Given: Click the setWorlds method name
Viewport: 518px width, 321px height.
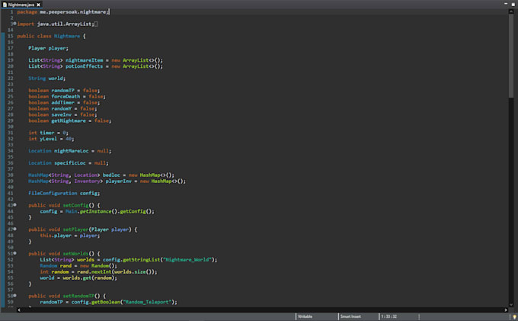Looking at the screenshot, I should 75,254.
